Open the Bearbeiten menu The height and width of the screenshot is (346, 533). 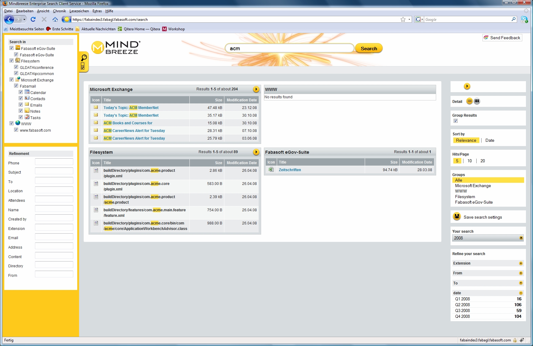coord(25,11)
